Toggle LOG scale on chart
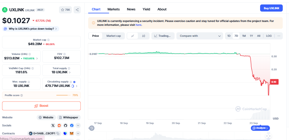Viewport: 289px width, 140px height. pyautogui.click(x=269, y=36)
